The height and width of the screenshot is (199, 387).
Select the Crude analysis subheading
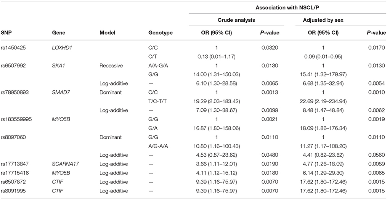coord(236,20)
